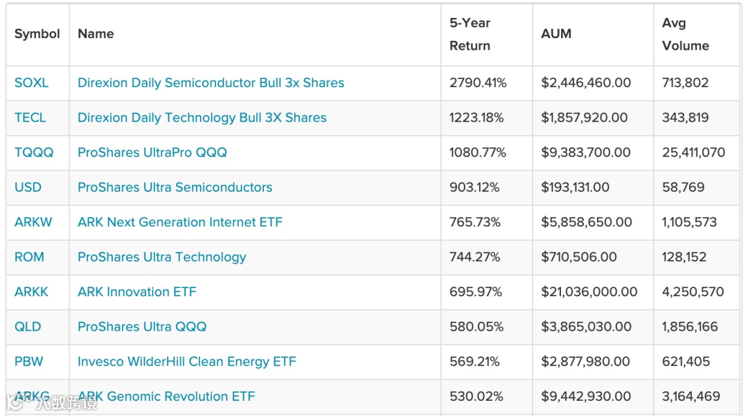Open ARK Next Generation Internet ETF
Image resolution: width=748 pixels, height=416 pixels.
[180, 222]
